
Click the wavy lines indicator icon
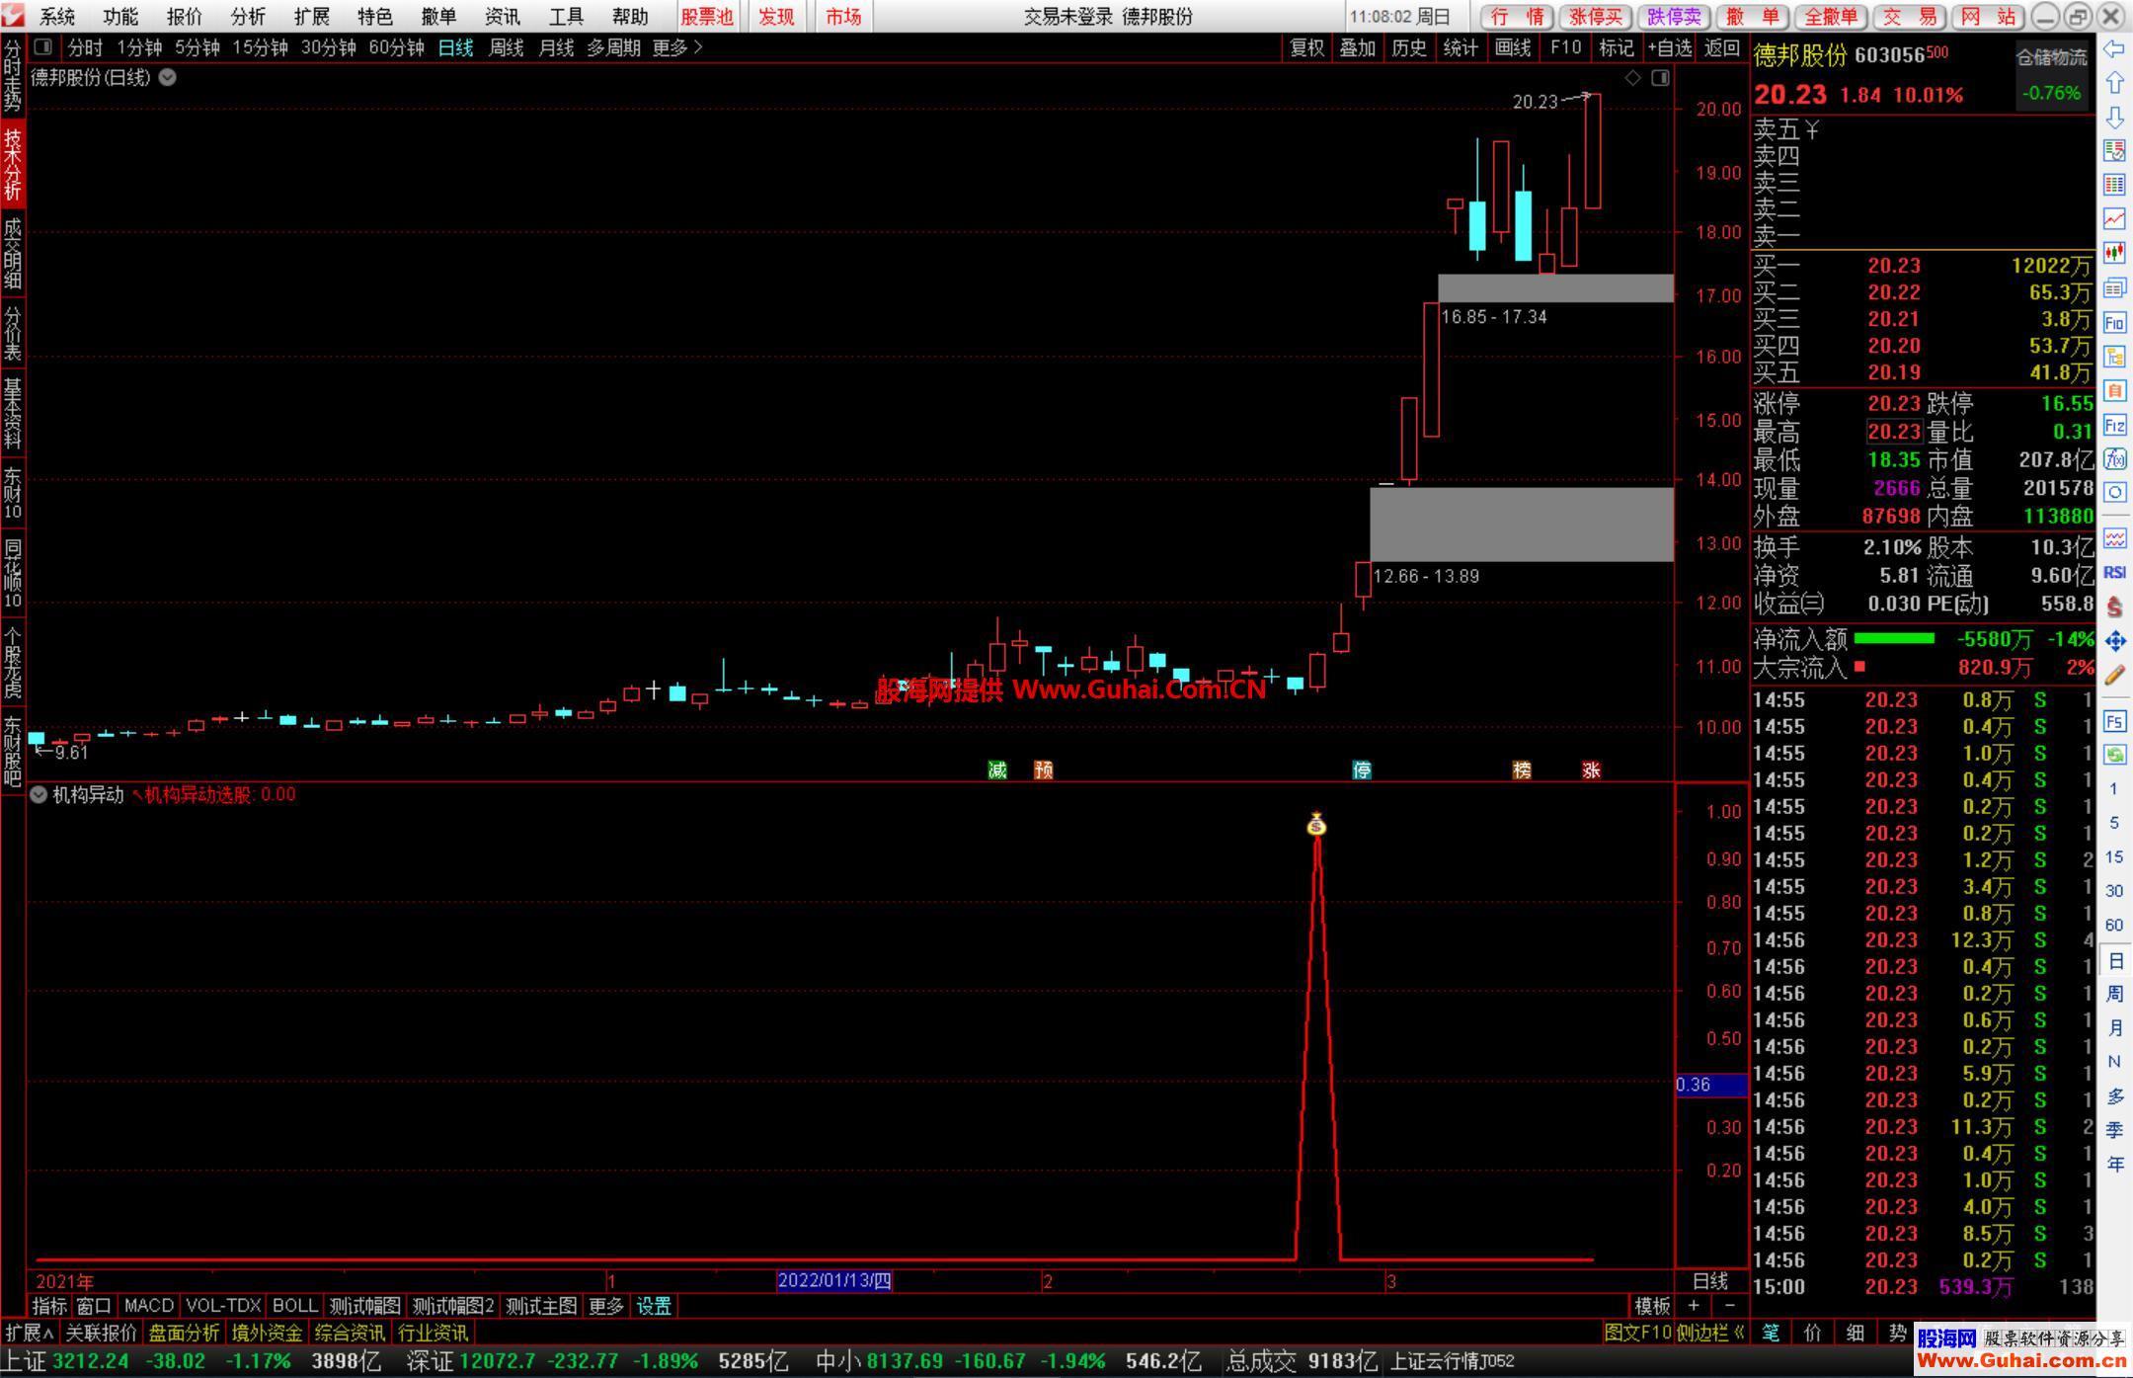[x=2114, y=537]
